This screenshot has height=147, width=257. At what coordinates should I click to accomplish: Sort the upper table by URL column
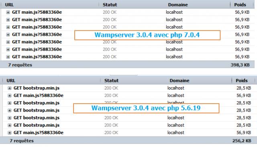point(9,5)
